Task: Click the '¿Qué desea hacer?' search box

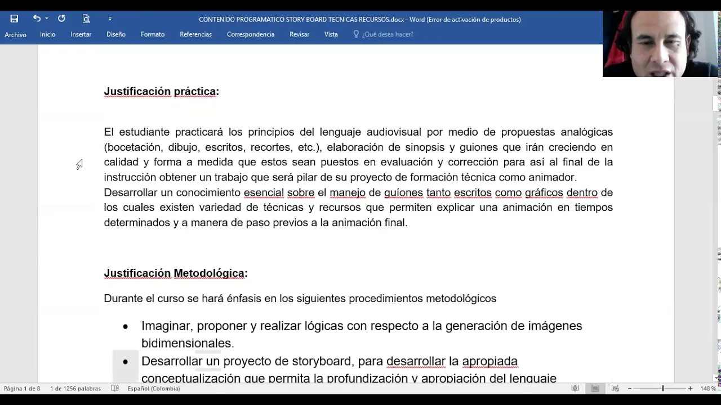Action: 388,34
